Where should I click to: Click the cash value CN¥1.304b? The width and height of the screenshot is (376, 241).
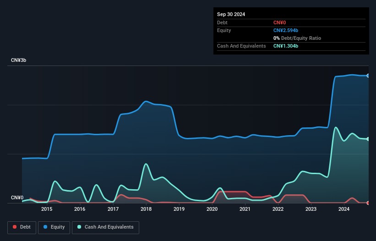tap(286, 46)
